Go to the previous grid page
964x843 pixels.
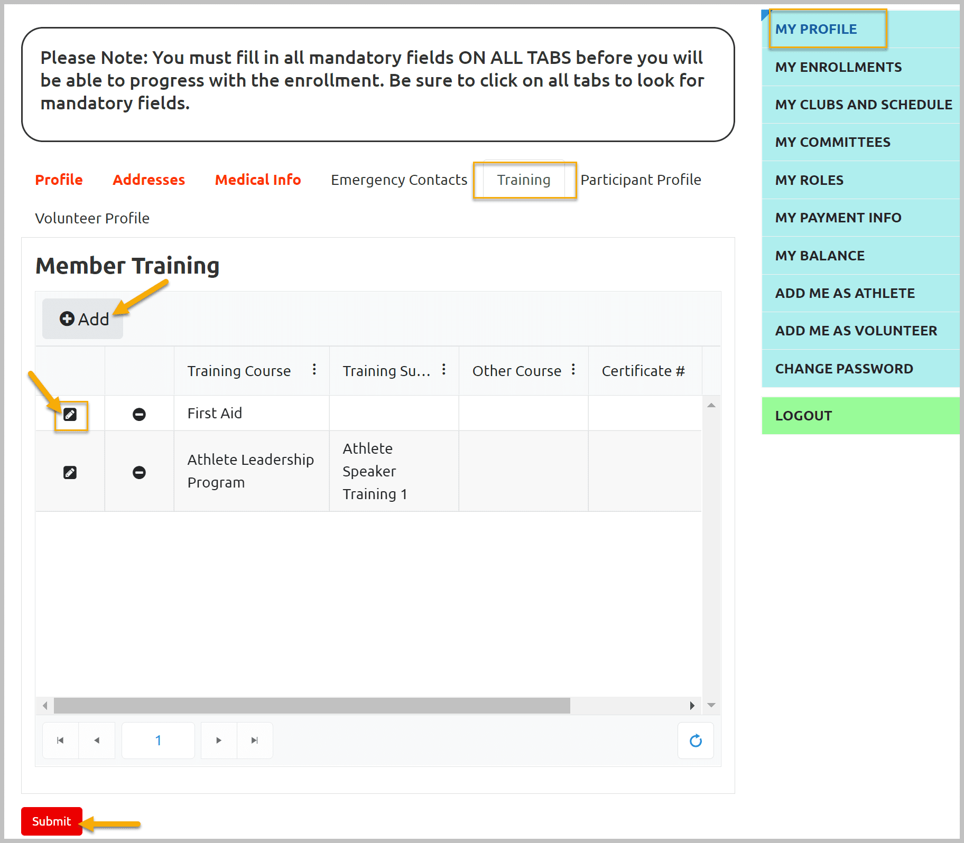click(x=97, y=741)
